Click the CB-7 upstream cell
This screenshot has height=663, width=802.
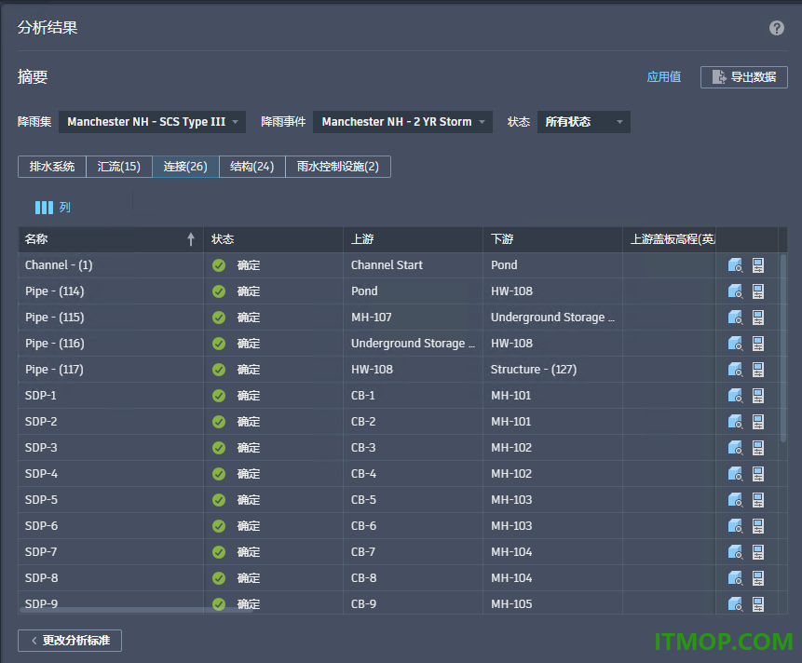pos(413,552)
